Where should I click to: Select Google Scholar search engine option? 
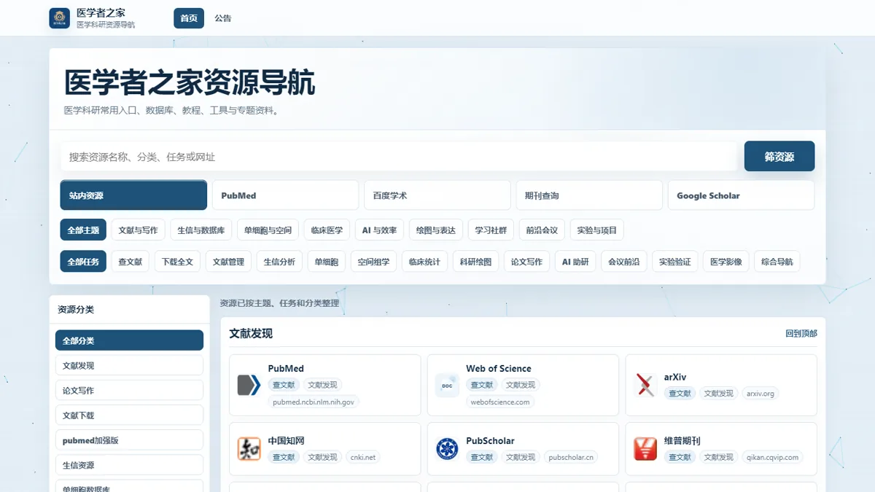tap(741, 195)
